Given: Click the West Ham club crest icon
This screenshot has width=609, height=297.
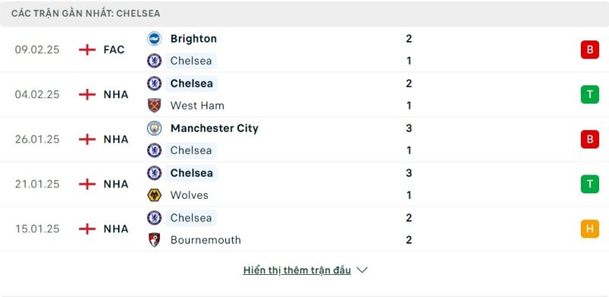Looking at the screenshot, I should (x=155, y=105).
